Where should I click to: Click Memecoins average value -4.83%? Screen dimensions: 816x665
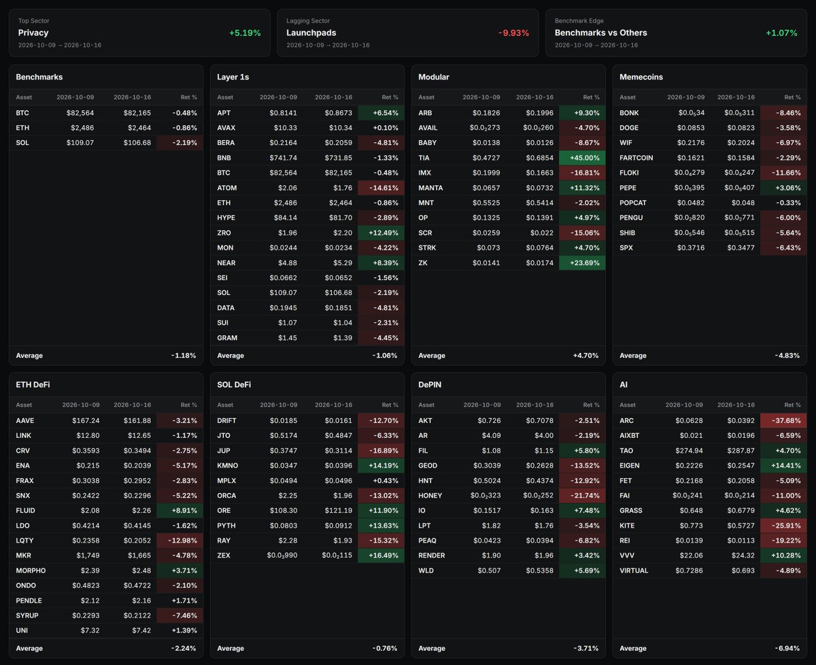pyautogui.click(x=787, y=356)
